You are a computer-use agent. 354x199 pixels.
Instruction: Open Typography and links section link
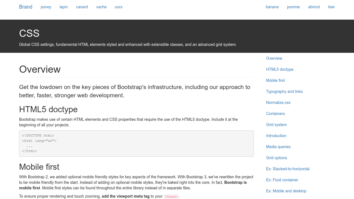tap(284, 91)
